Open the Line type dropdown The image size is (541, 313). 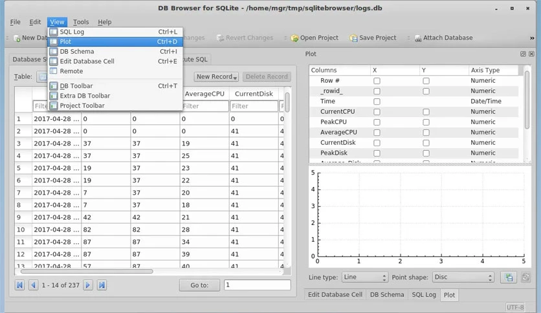[x=365, y=277]
